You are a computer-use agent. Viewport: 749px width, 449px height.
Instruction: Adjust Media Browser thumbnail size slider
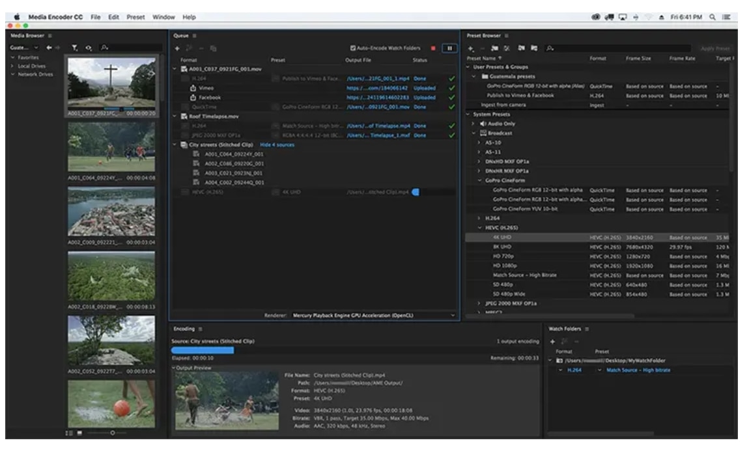112,433
